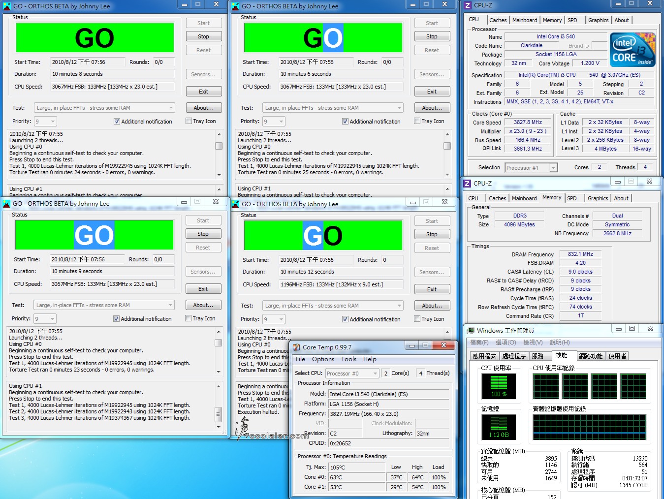
Task: Open the Help menu in Core Temp
Action: (x=370, y=359)
